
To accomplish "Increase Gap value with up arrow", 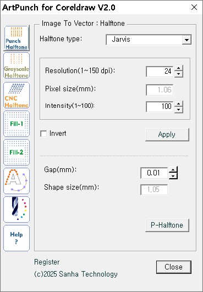I will click(173, 170).
